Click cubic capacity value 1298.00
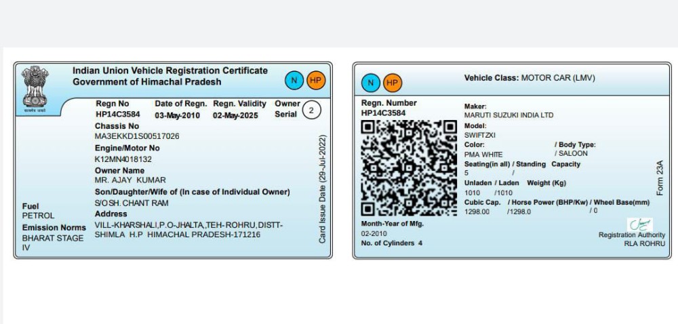The height and width of the screenshot is (324, 678). [477, 211]
